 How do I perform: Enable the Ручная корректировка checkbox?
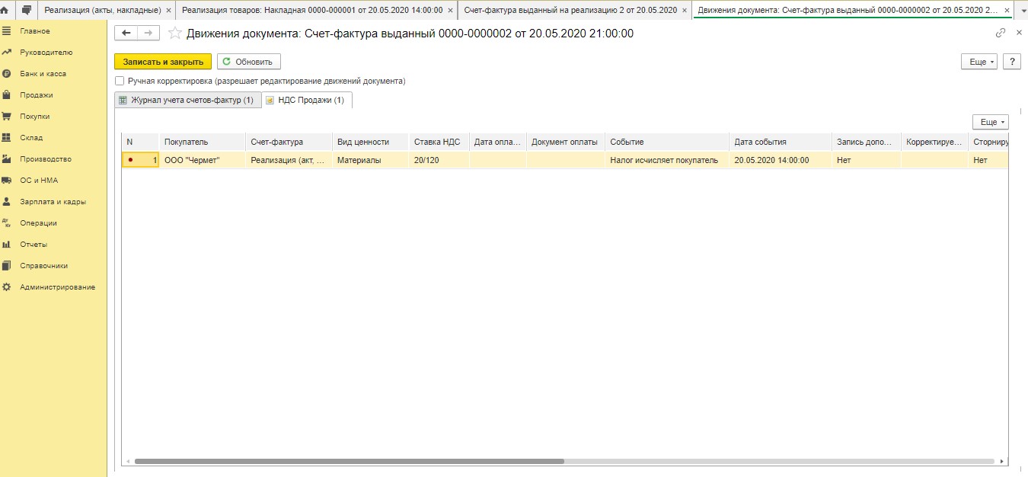[120, 81]
